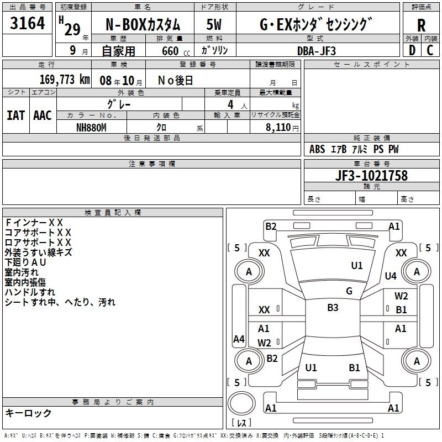Click the 事務局よりご案内 header
Screen dimensions: 442x442
coord(113,402)
